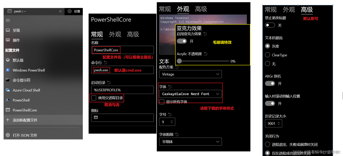Click the Windows PowerShell profile icon
This screenshot has width=343, height=156.
point(8,70)
